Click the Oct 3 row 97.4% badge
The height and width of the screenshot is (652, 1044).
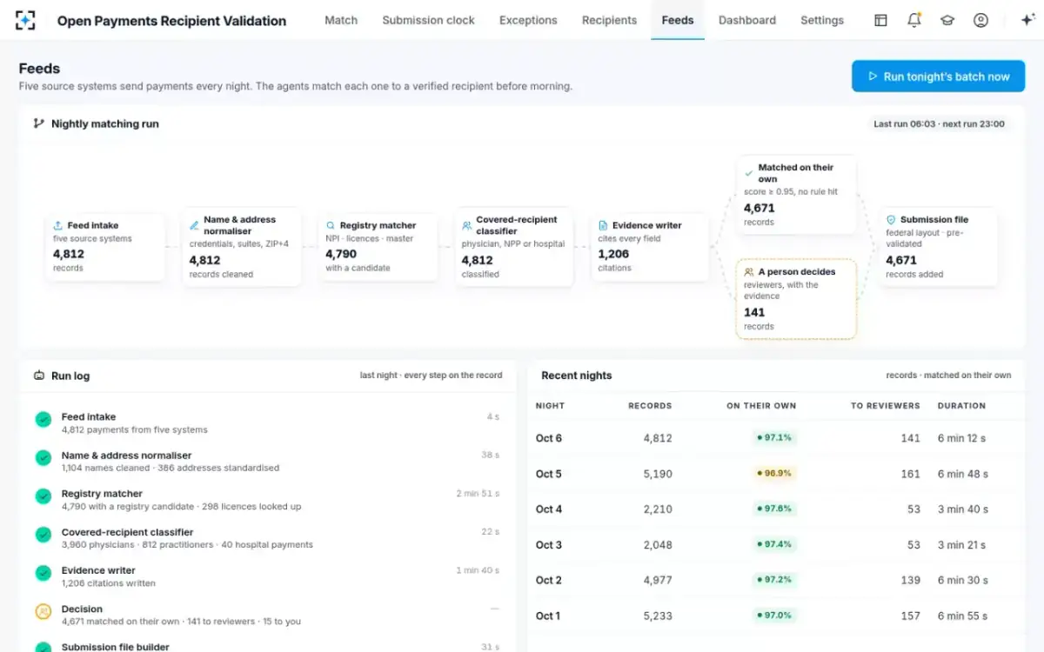click(774, 544)
